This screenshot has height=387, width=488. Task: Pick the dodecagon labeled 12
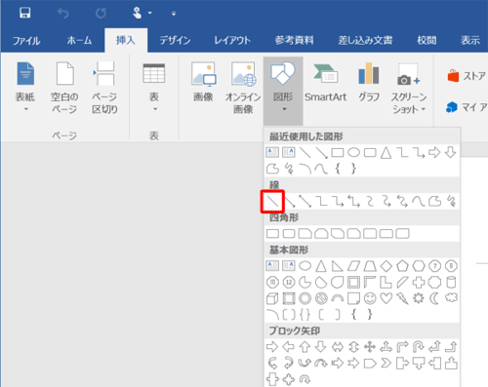click(x=289, y=282)
